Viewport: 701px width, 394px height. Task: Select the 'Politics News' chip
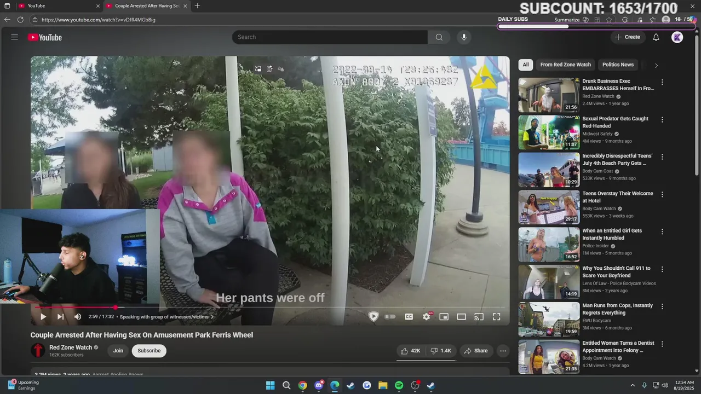pos(618,65)
